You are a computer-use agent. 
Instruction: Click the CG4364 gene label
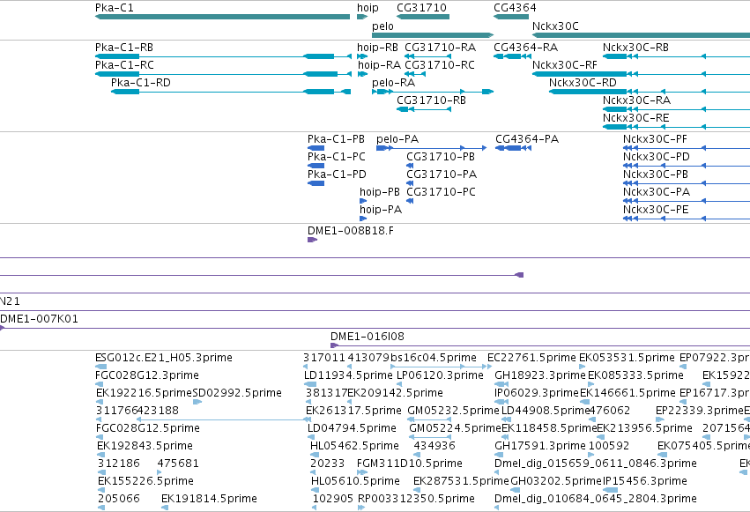[515, 8]
